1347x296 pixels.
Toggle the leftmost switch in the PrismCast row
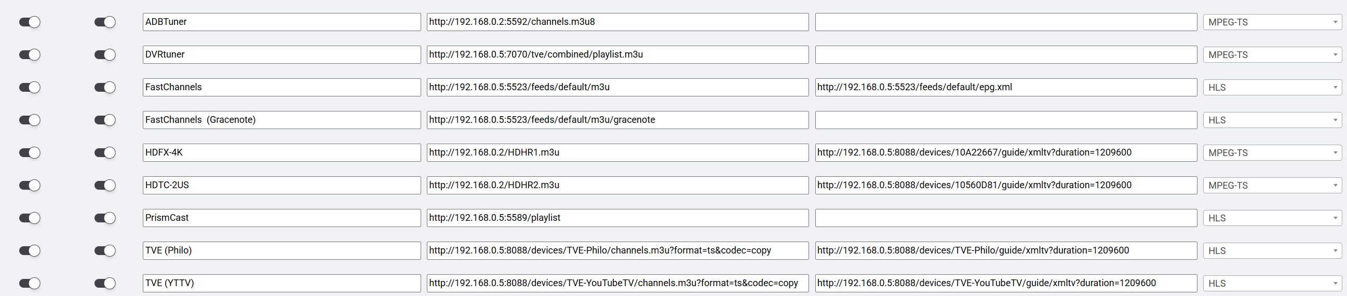click(30, 218)
